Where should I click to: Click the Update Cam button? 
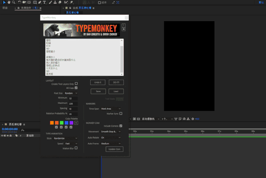[x=114, y=149]
